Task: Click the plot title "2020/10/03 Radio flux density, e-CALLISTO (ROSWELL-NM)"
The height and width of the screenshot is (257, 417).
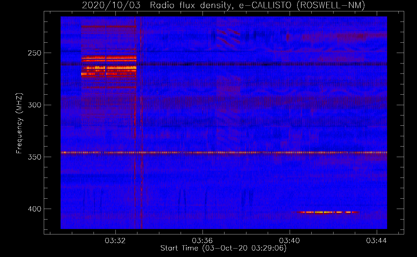Action: pos(223,5)
